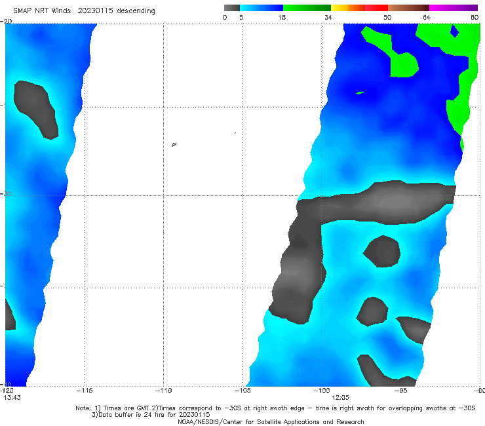
Task: Click the colorbar label '5'
Action: (x=241, y=17)
